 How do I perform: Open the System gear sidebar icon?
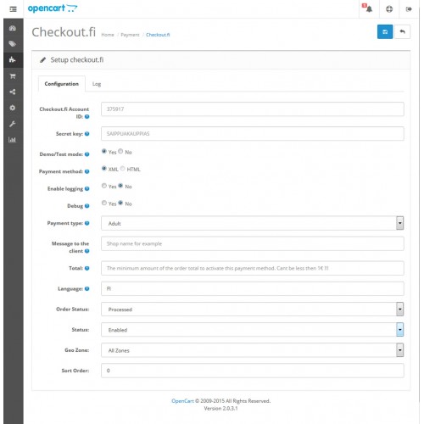pyautogui.click(x=13, y=108)
